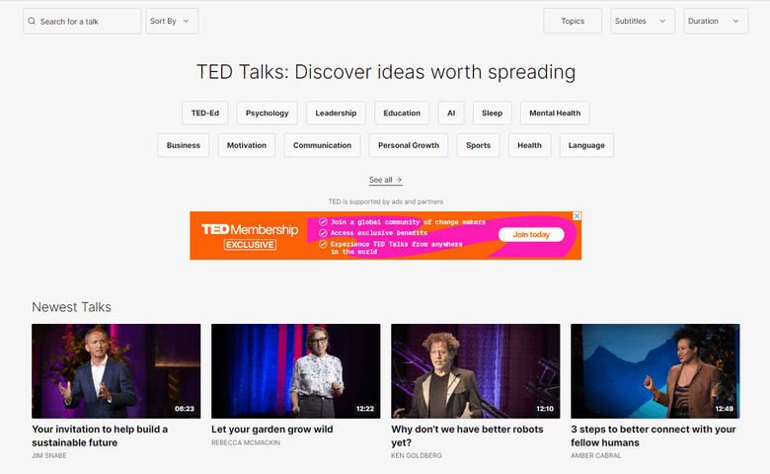The image size is (770, 474).
Task: Select the Leadership topic
Action: tap(336, 113)
